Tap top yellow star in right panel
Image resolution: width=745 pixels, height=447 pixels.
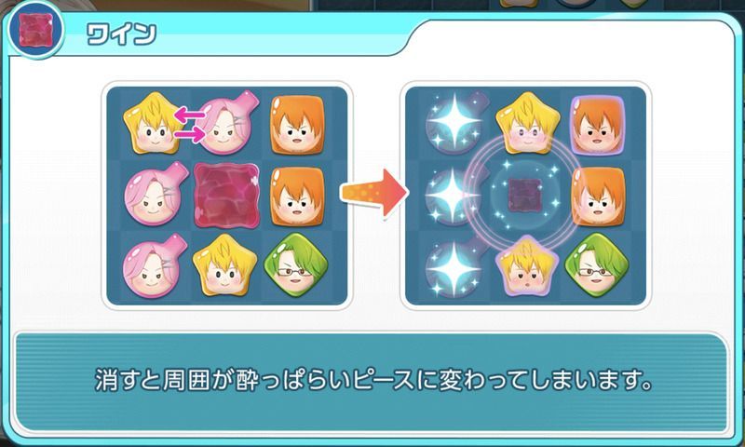click(527, 123)
